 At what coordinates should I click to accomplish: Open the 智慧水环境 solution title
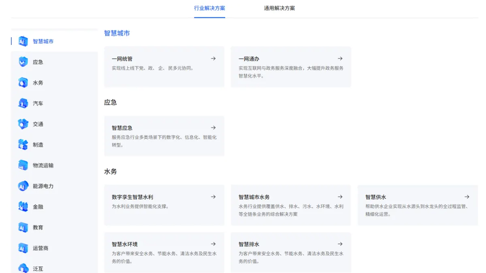tap(125, 245)
